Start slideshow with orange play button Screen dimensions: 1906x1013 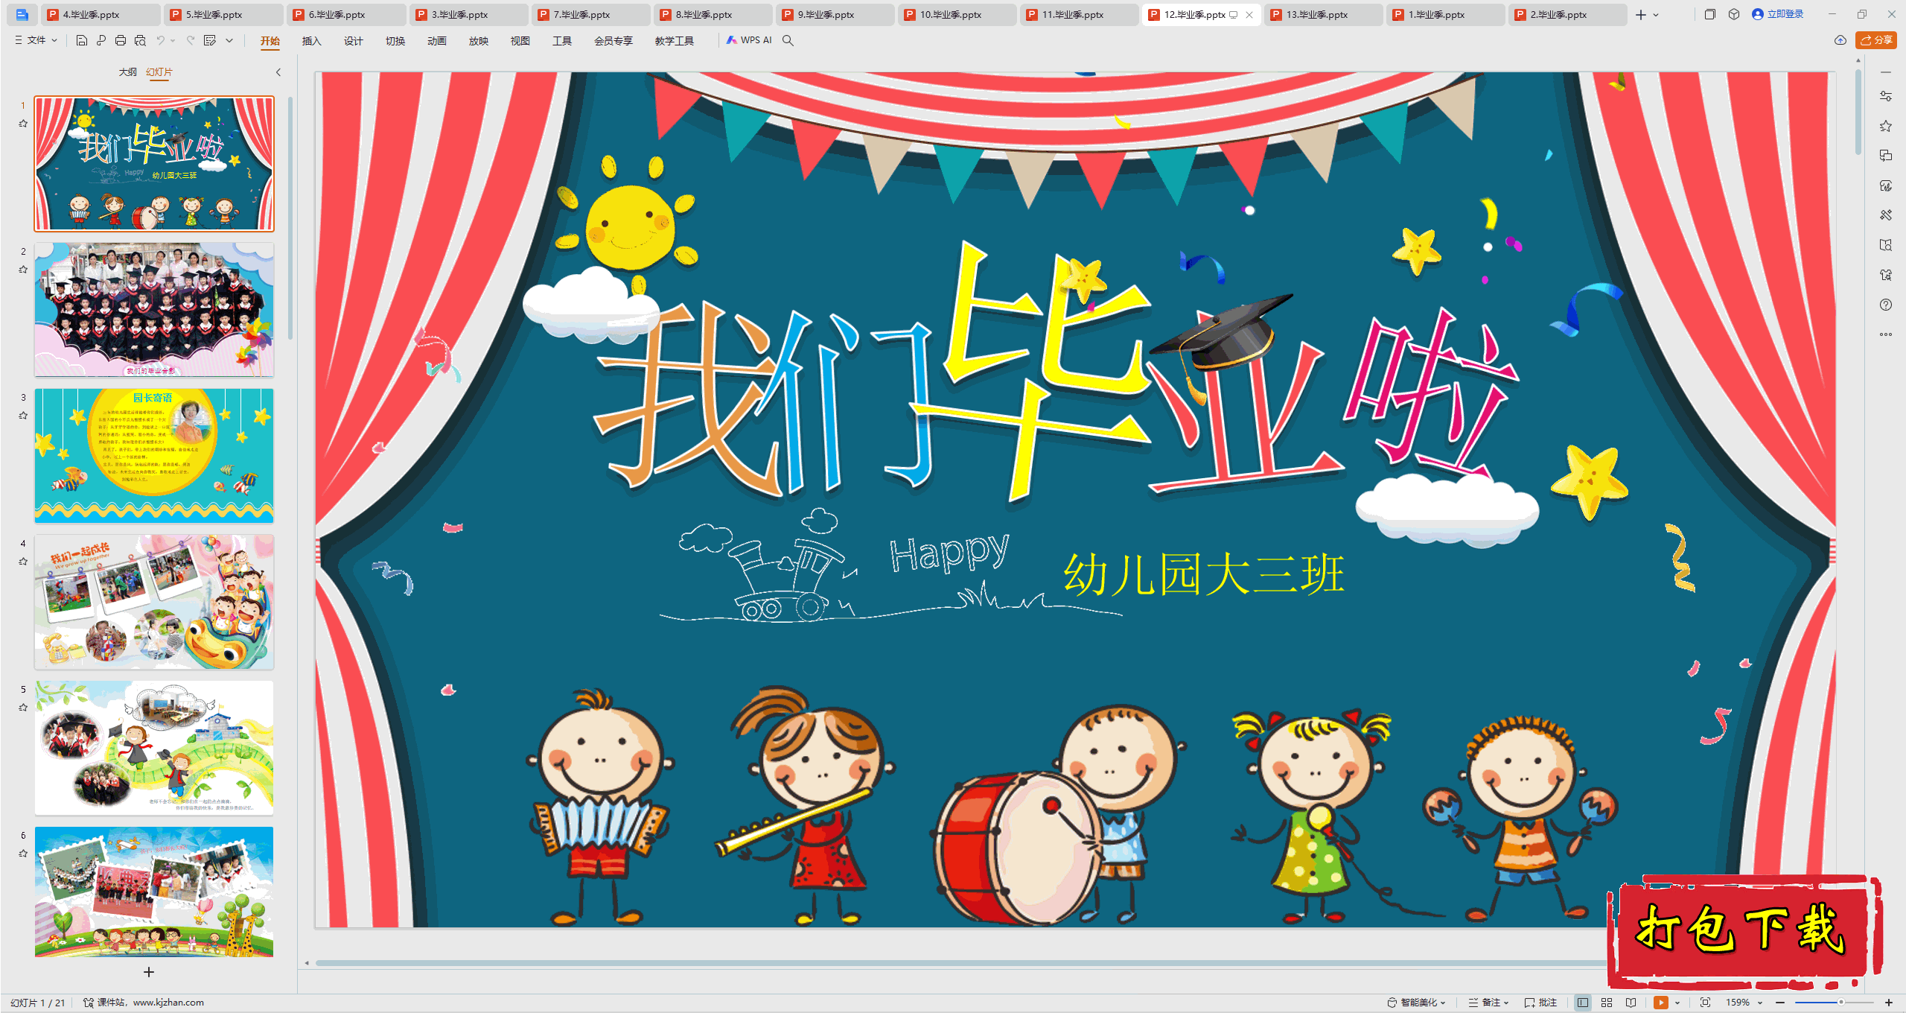tap(1660, 1003)
